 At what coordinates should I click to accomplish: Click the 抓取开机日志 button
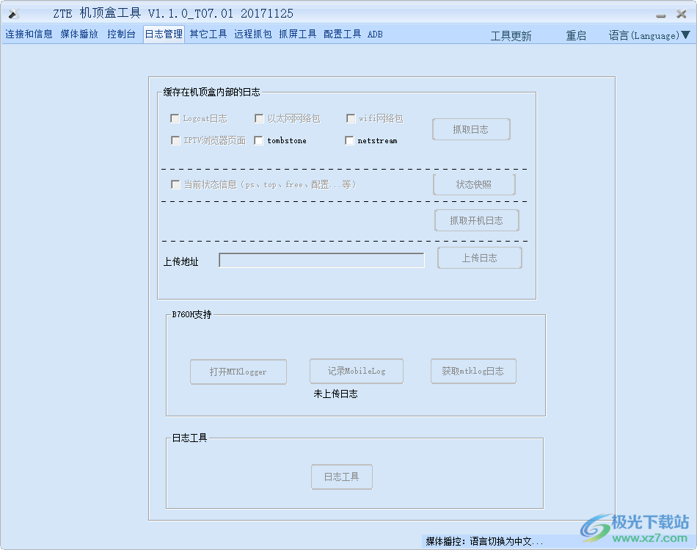click(x=476, y=221)
